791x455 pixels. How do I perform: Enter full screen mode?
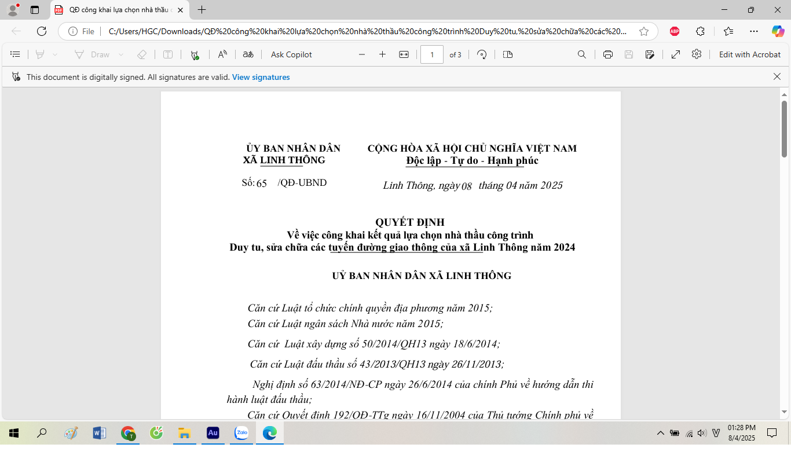(676, 54)
